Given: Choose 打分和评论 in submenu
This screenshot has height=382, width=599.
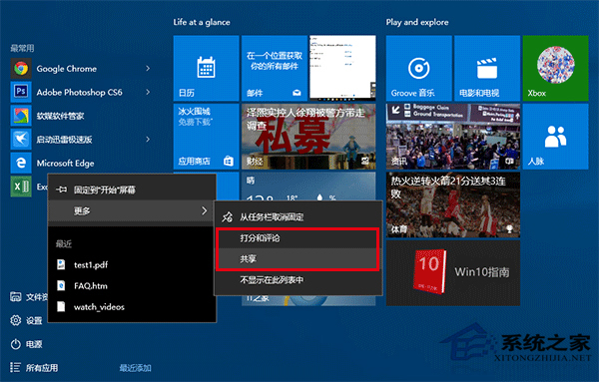Looking at the screenshot, I should coord(298,238).
